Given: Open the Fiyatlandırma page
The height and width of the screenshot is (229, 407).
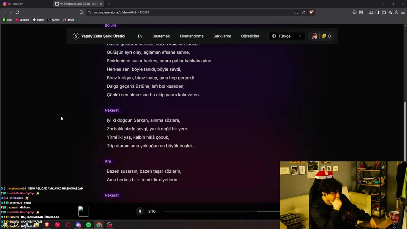Looking at the screenshot, I should pos(191,36).
